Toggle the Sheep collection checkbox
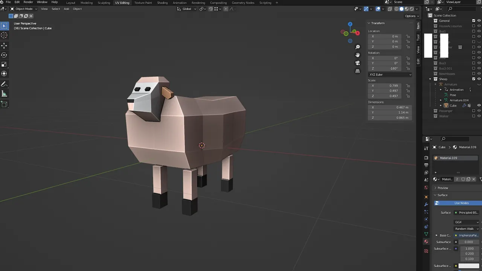482x271 pixels. (x=474, y=79)
